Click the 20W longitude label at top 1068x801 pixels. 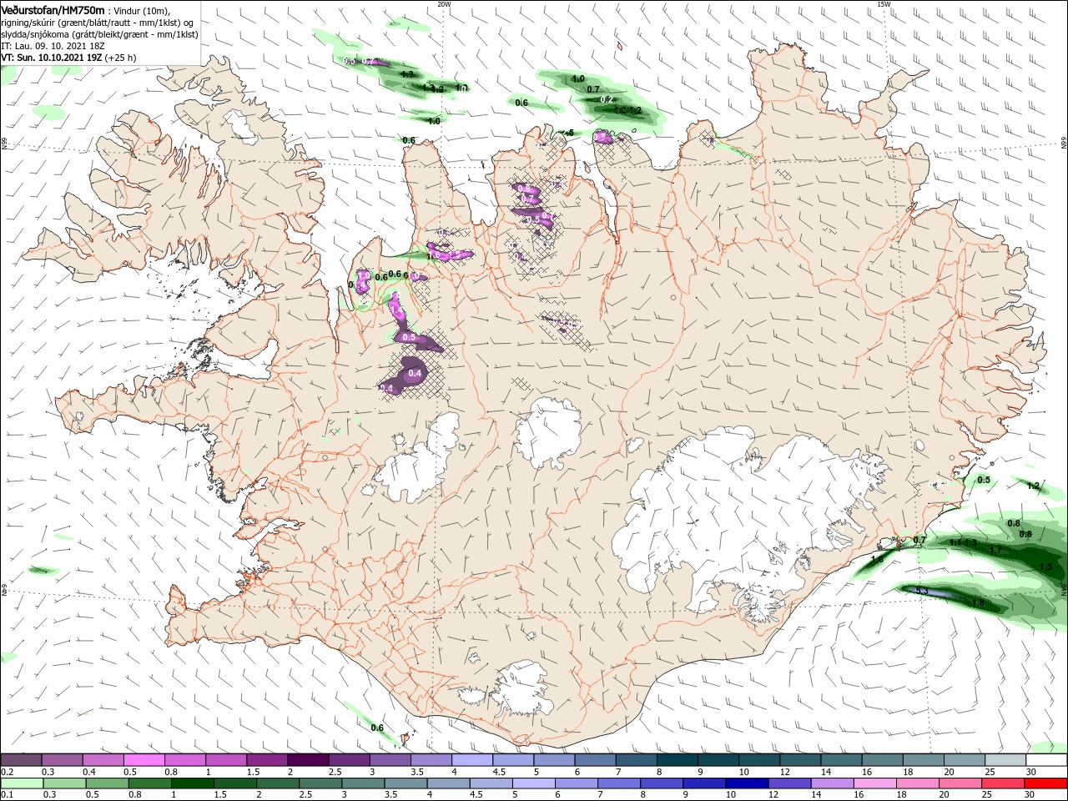tap(444, 3)
